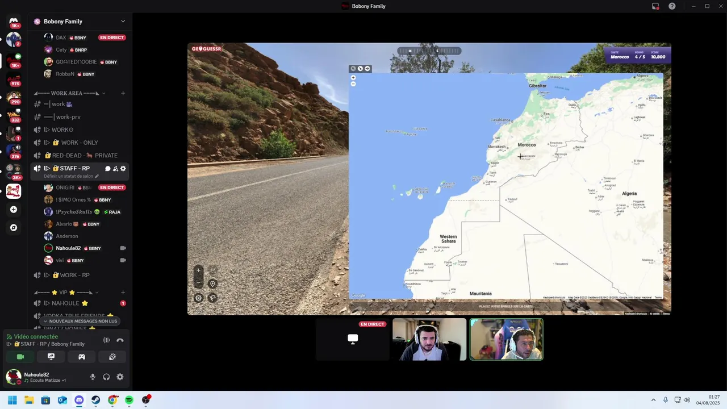Create channel in VIP category
The width and height of the screenshot is (727, 409).
point(123,293)
